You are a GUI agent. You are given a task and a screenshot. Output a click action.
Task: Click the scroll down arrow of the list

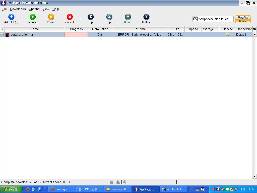255,176
